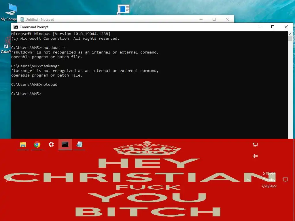
Task: Launch Google Chrome from the taskbar
Action: 37,144
